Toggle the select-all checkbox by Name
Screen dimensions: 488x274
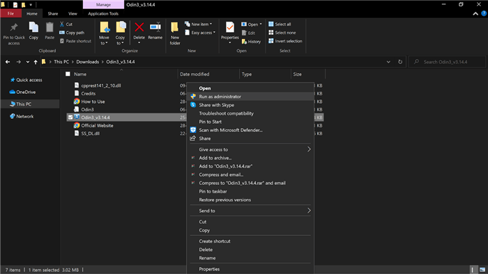(68, 74)
